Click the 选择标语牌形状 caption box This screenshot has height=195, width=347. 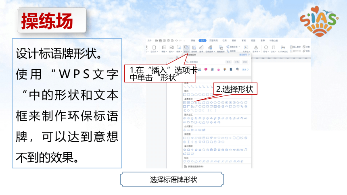tap(172, 179)
